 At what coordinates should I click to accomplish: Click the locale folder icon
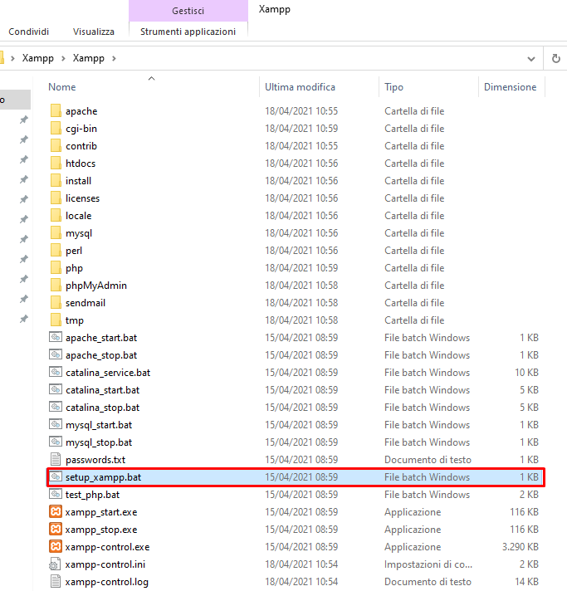[x=56, y=215]
